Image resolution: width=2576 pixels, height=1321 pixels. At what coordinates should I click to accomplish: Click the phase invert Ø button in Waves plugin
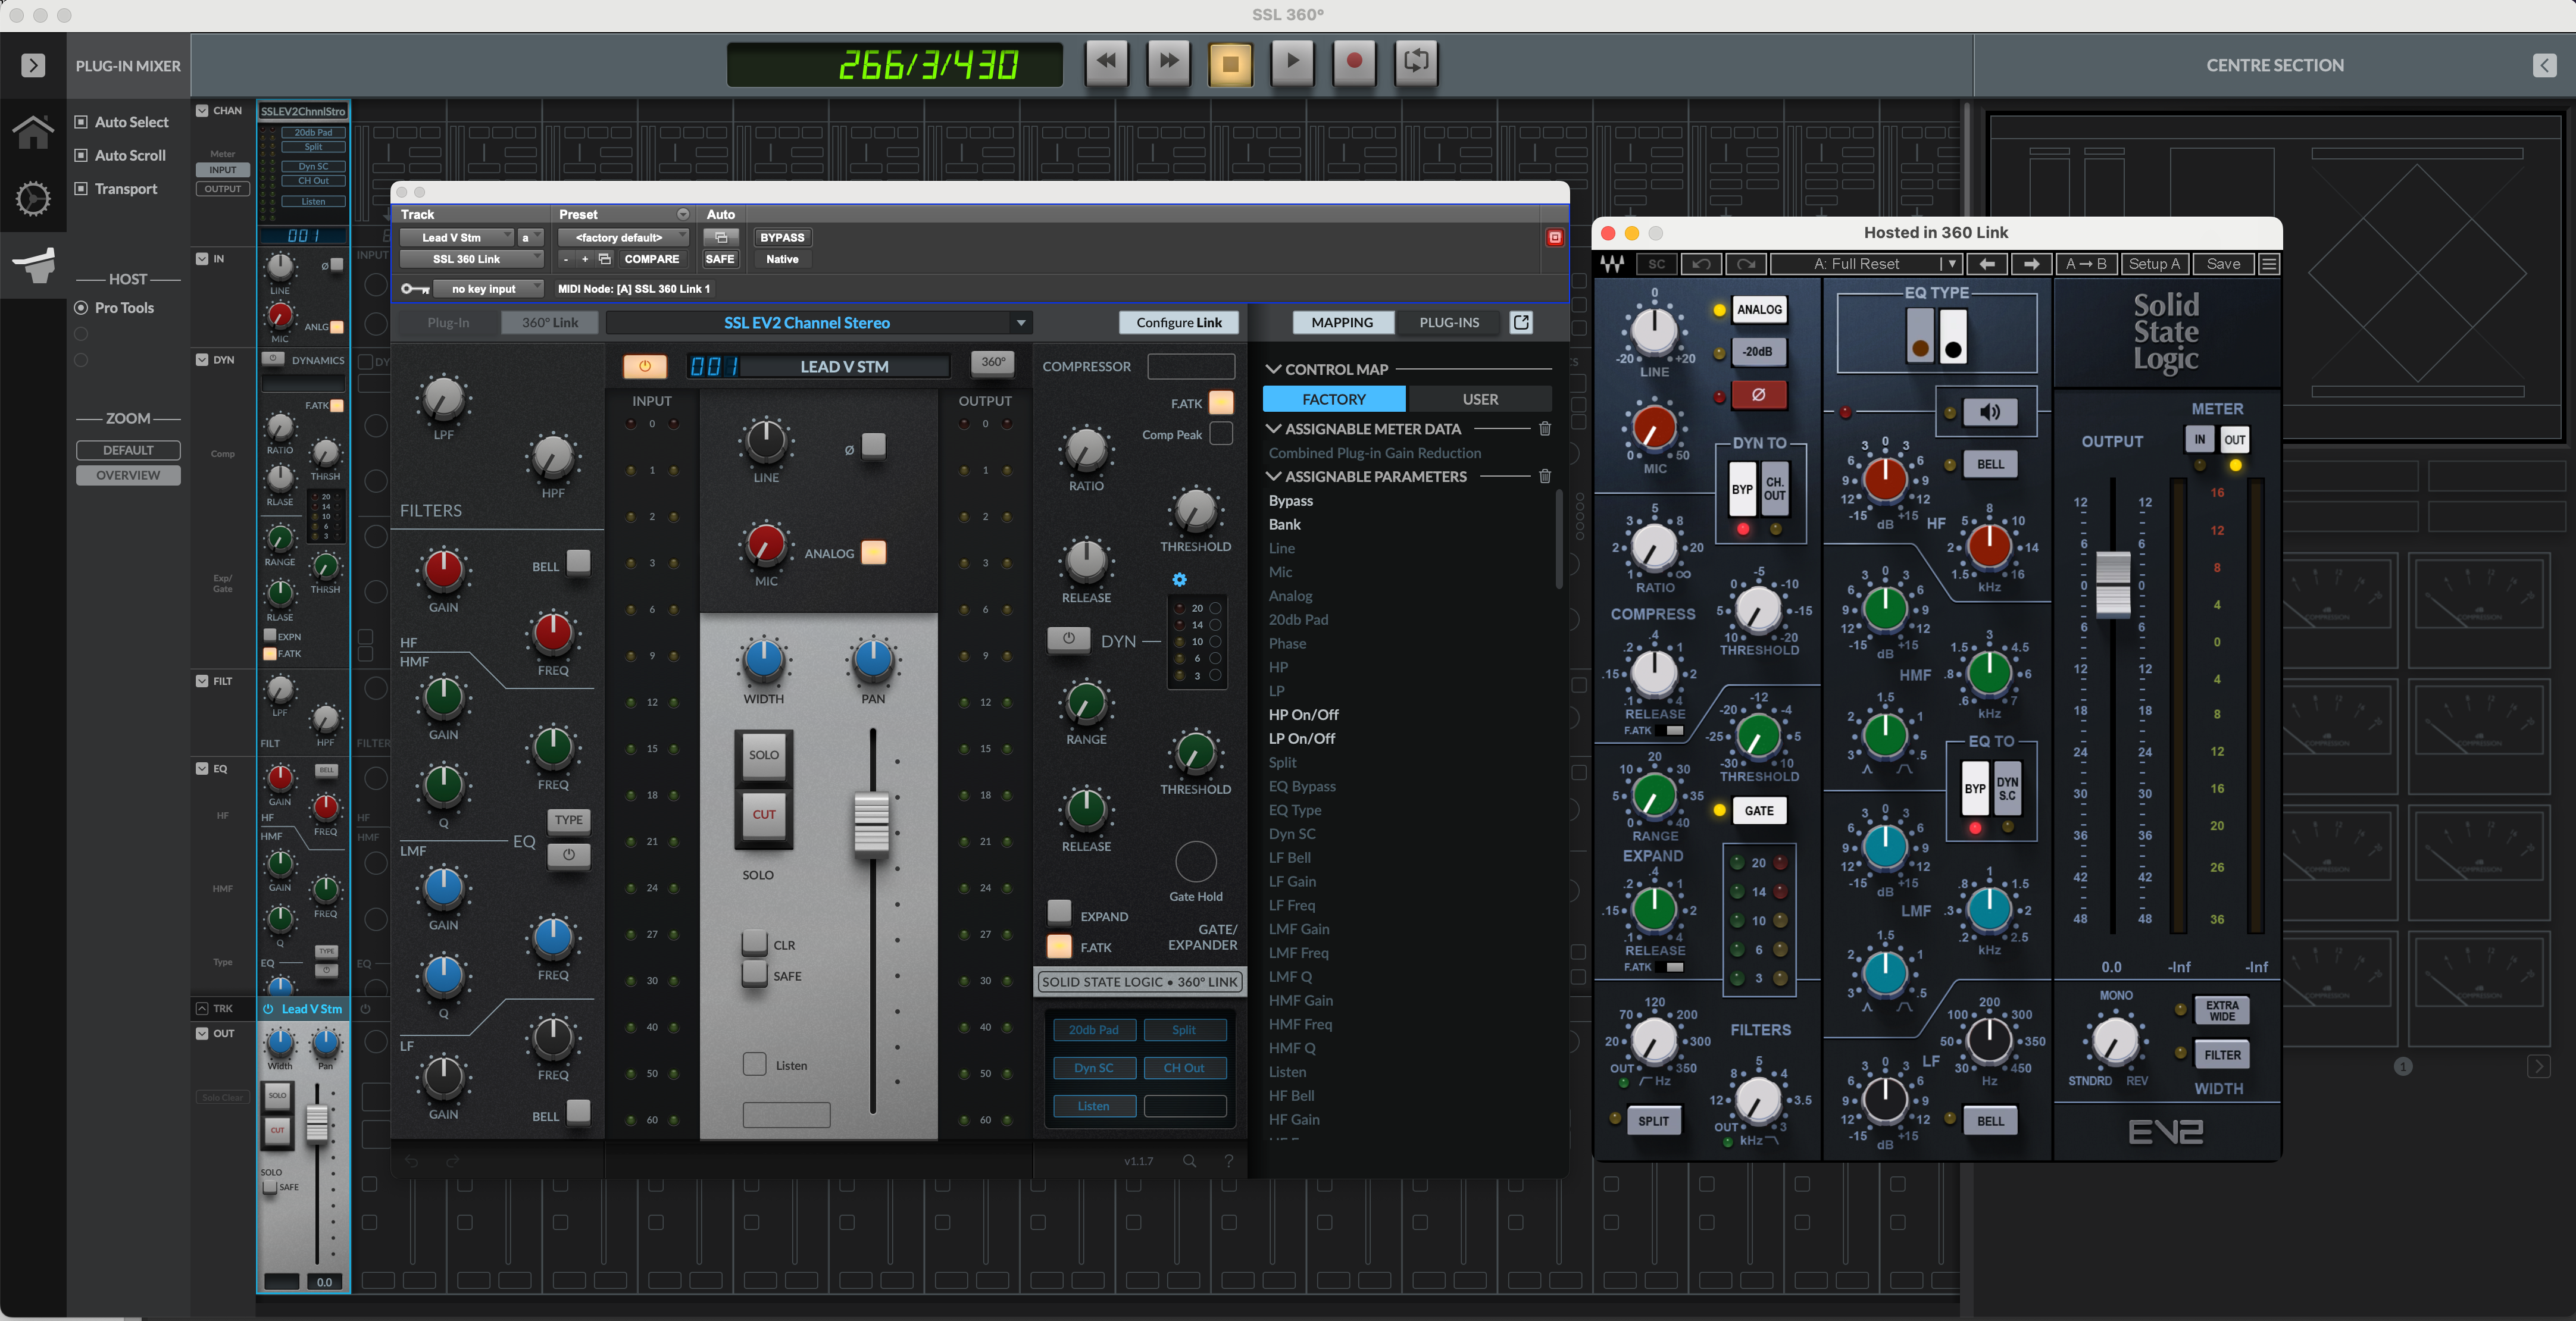click(1759, 395)
